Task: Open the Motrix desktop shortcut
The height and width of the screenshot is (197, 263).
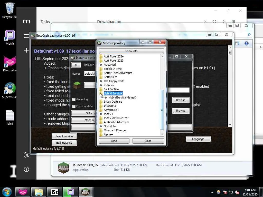Action: (x=10, y=37)
